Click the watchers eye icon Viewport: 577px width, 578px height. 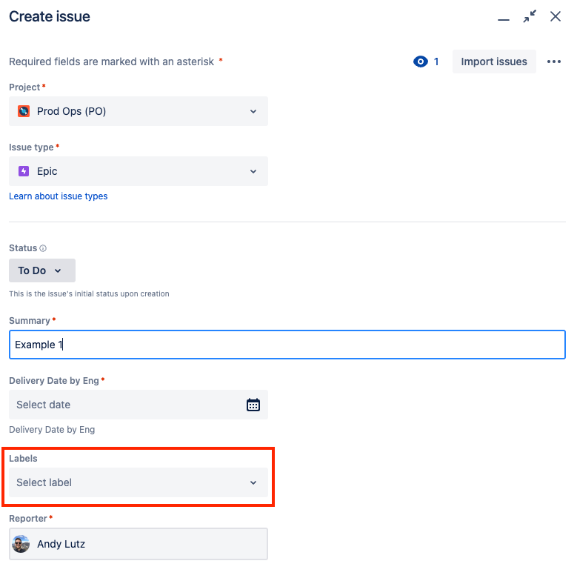point(421,62)
